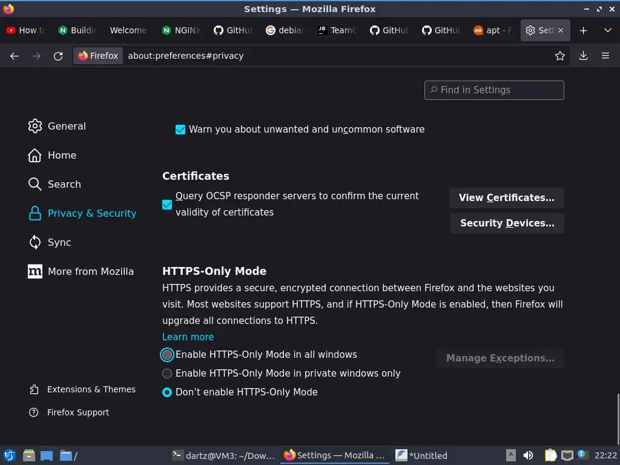Go back to the previous page
This screenshot has width=620, height=465.
[15, 56]
